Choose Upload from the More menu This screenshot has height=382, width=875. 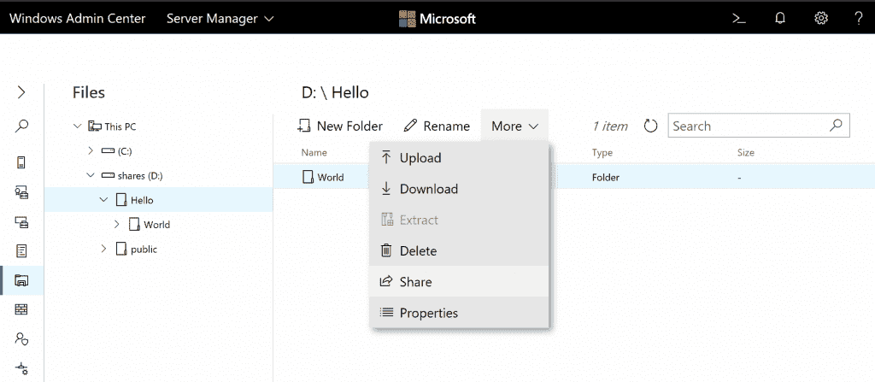tap(459, 158)
